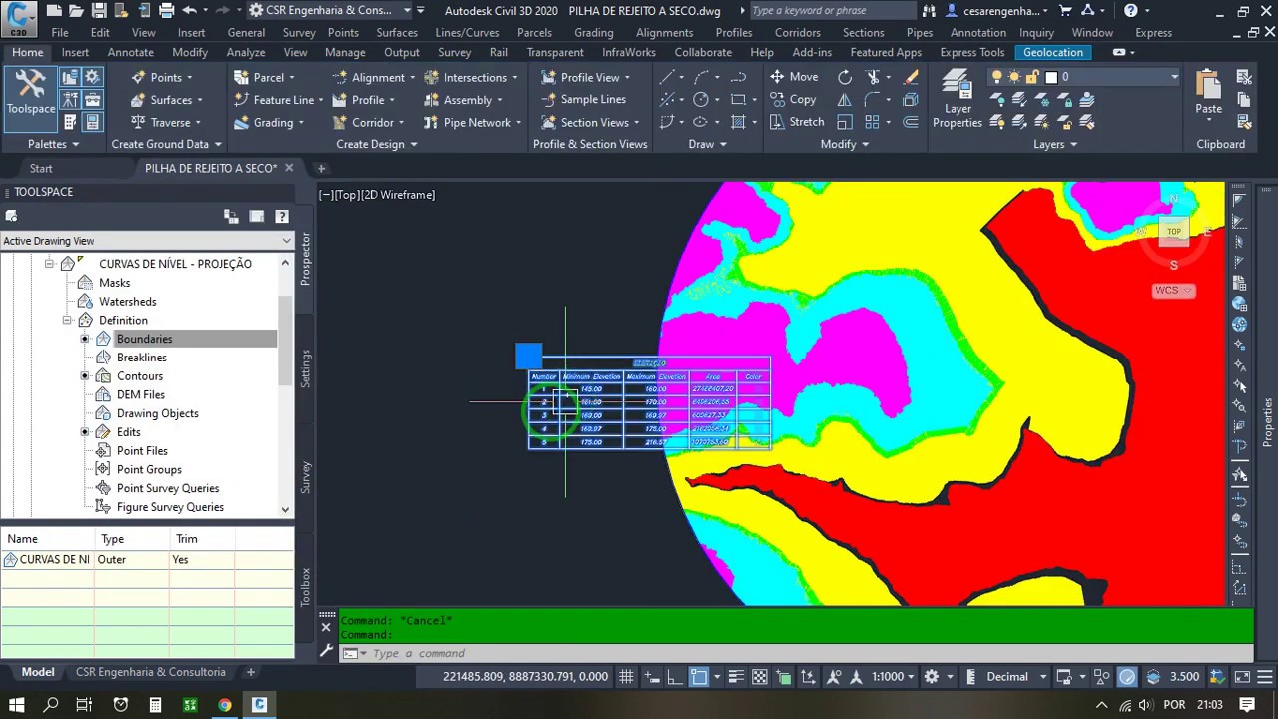Click the layer 0 color swatch
Viewport: 1278px width, 719px height.
tap(1051, 77)
